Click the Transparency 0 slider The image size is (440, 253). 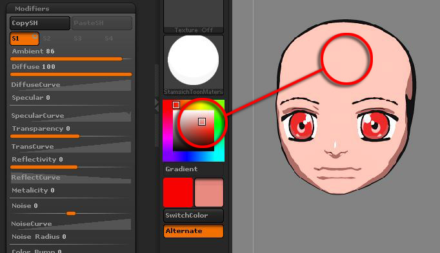(71, 131)
